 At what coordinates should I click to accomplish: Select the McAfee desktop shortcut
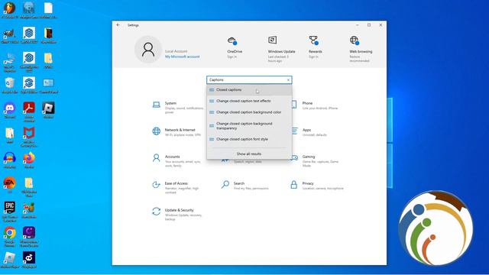[29, 137]
